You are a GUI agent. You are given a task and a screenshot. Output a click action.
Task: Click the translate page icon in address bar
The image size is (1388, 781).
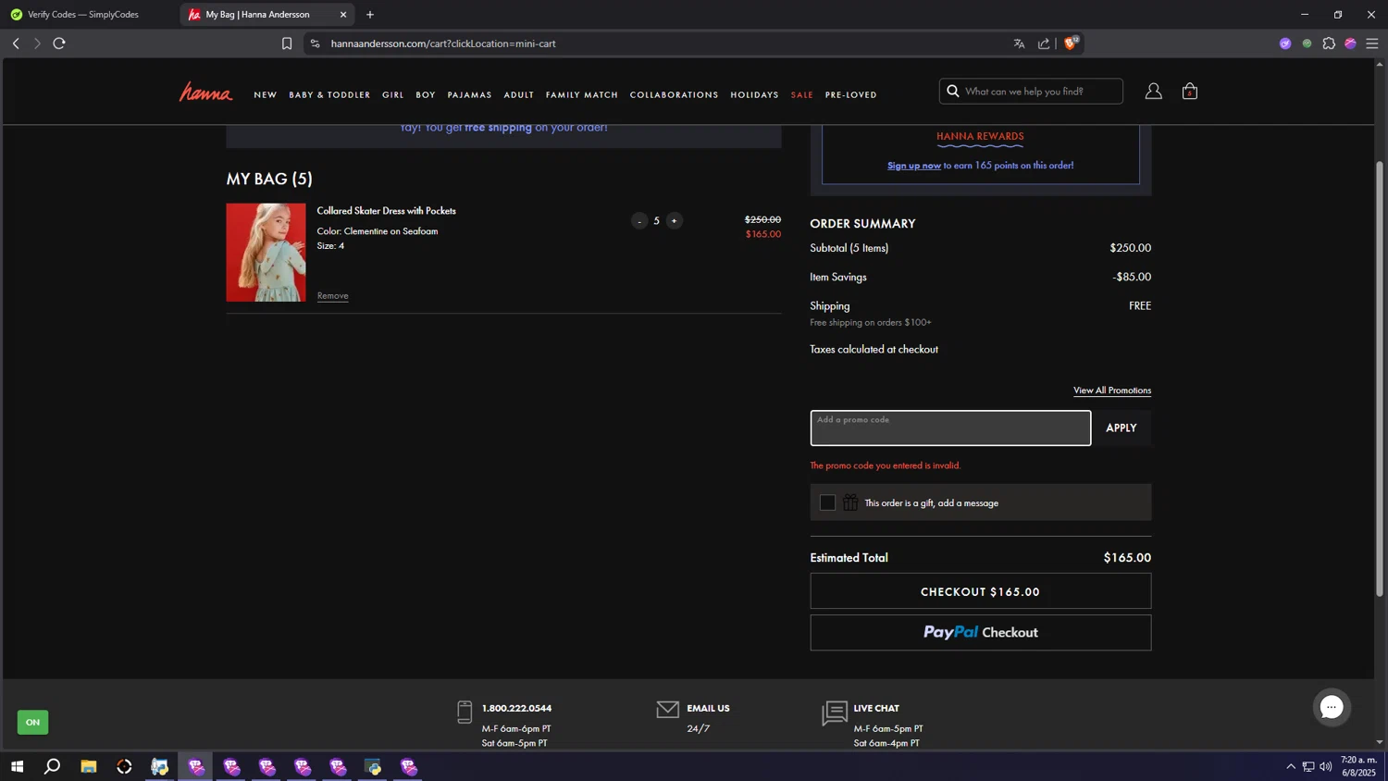coord(1019,43)
